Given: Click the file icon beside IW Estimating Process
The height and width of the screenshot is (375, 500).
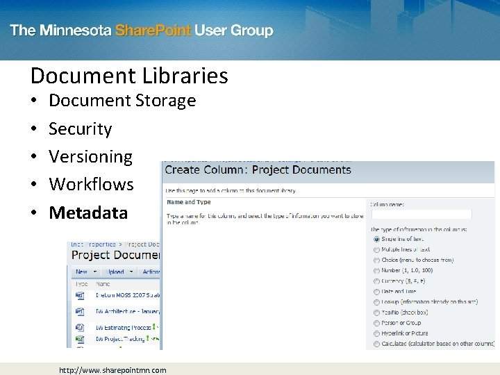Looking at the screenshot, I should [80, 328].
